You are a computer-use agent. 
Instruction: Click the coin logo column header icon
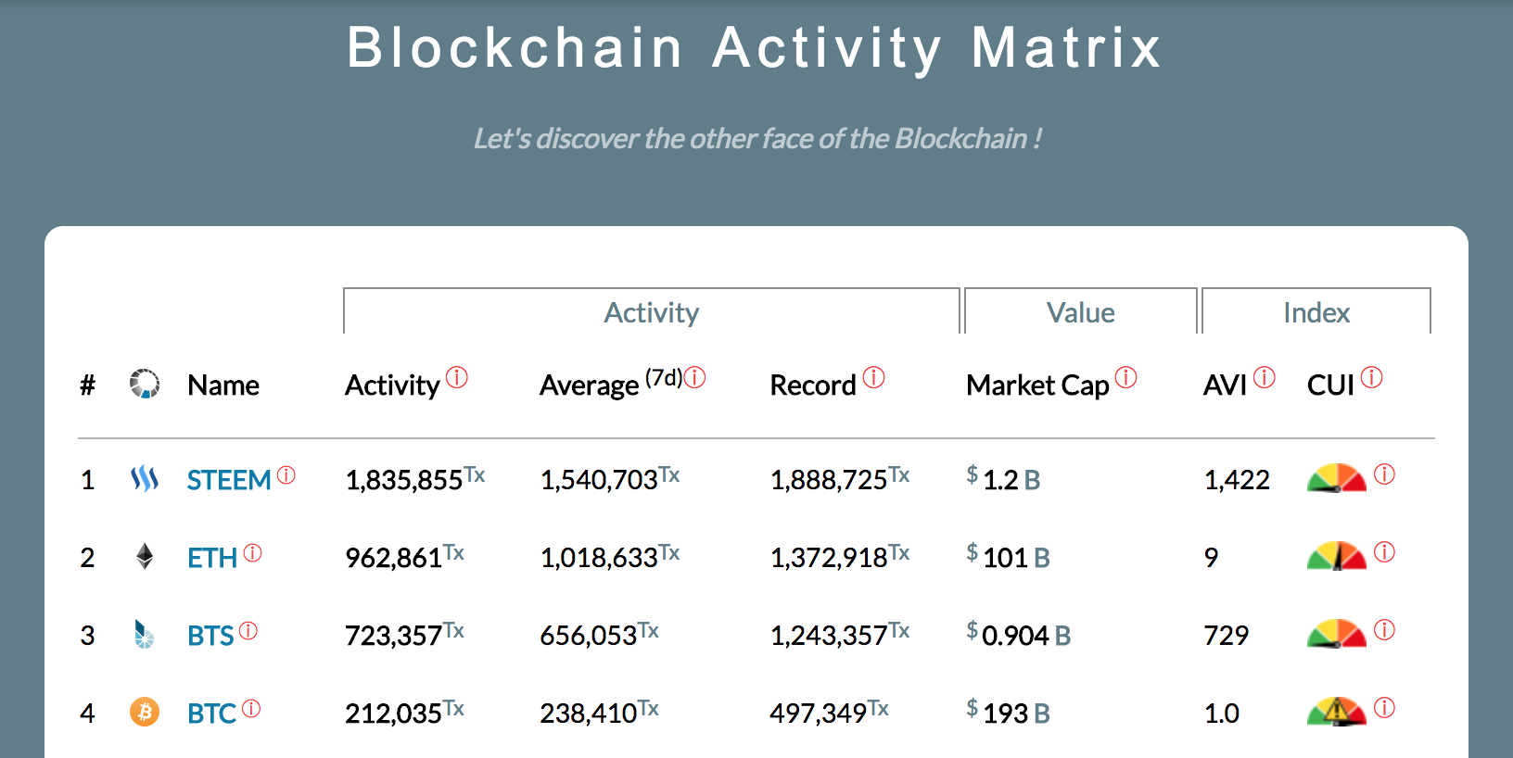[x=145, y=384]
